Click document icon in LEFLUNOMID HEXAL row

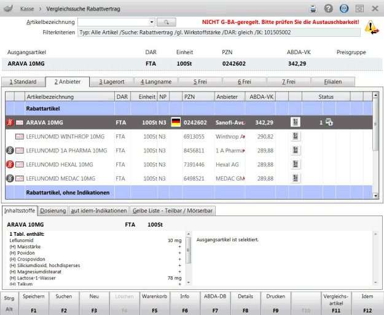296,164
